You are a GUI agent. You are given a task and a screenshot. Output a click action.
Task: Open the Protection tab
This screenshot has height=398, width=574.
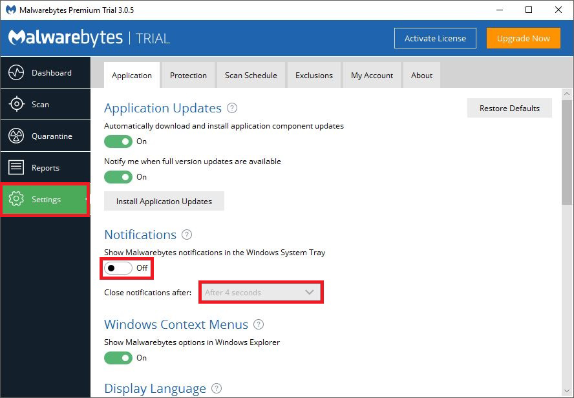pyautogui.click(x=189, y=76)
